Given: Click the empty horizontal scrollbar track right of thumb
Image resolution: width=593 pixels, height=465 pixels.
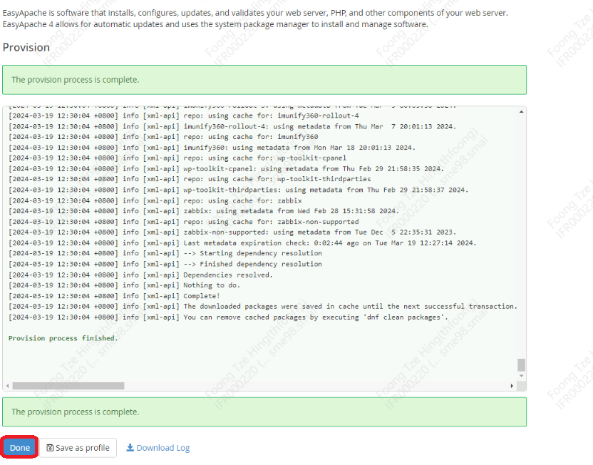Looking at the screenshot, I should click(316, 386).
